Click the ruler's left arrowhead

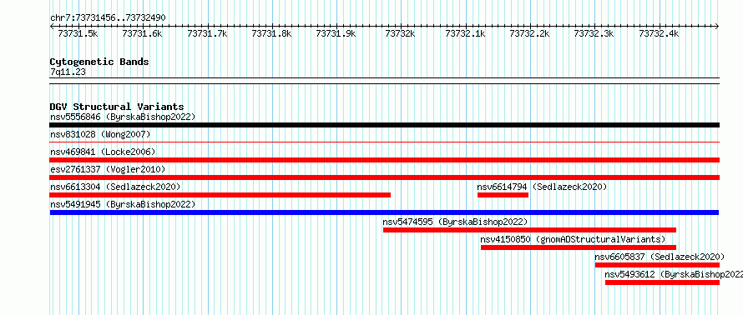52,27
